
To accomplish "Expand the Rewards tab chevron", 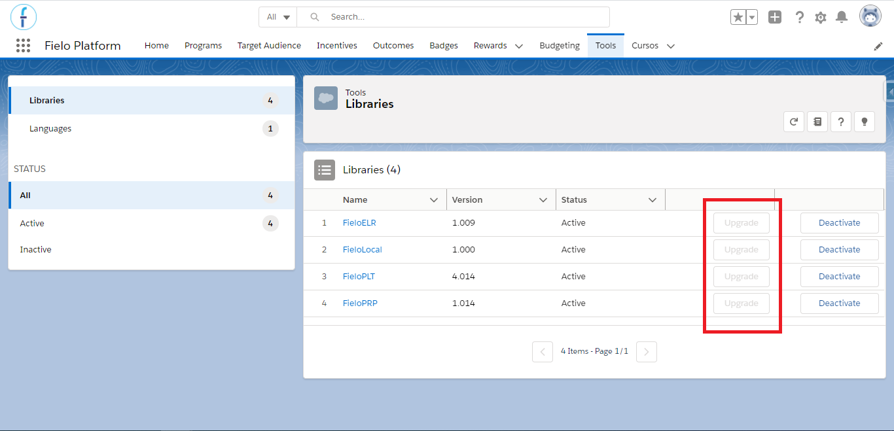I will pos(519,46).
